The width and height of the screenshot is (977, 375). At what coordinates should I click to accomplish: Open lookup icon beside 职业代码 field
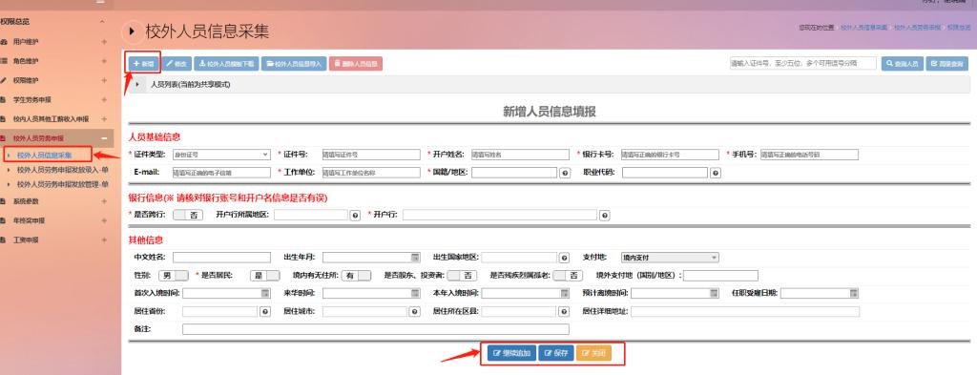pos(716,173)
